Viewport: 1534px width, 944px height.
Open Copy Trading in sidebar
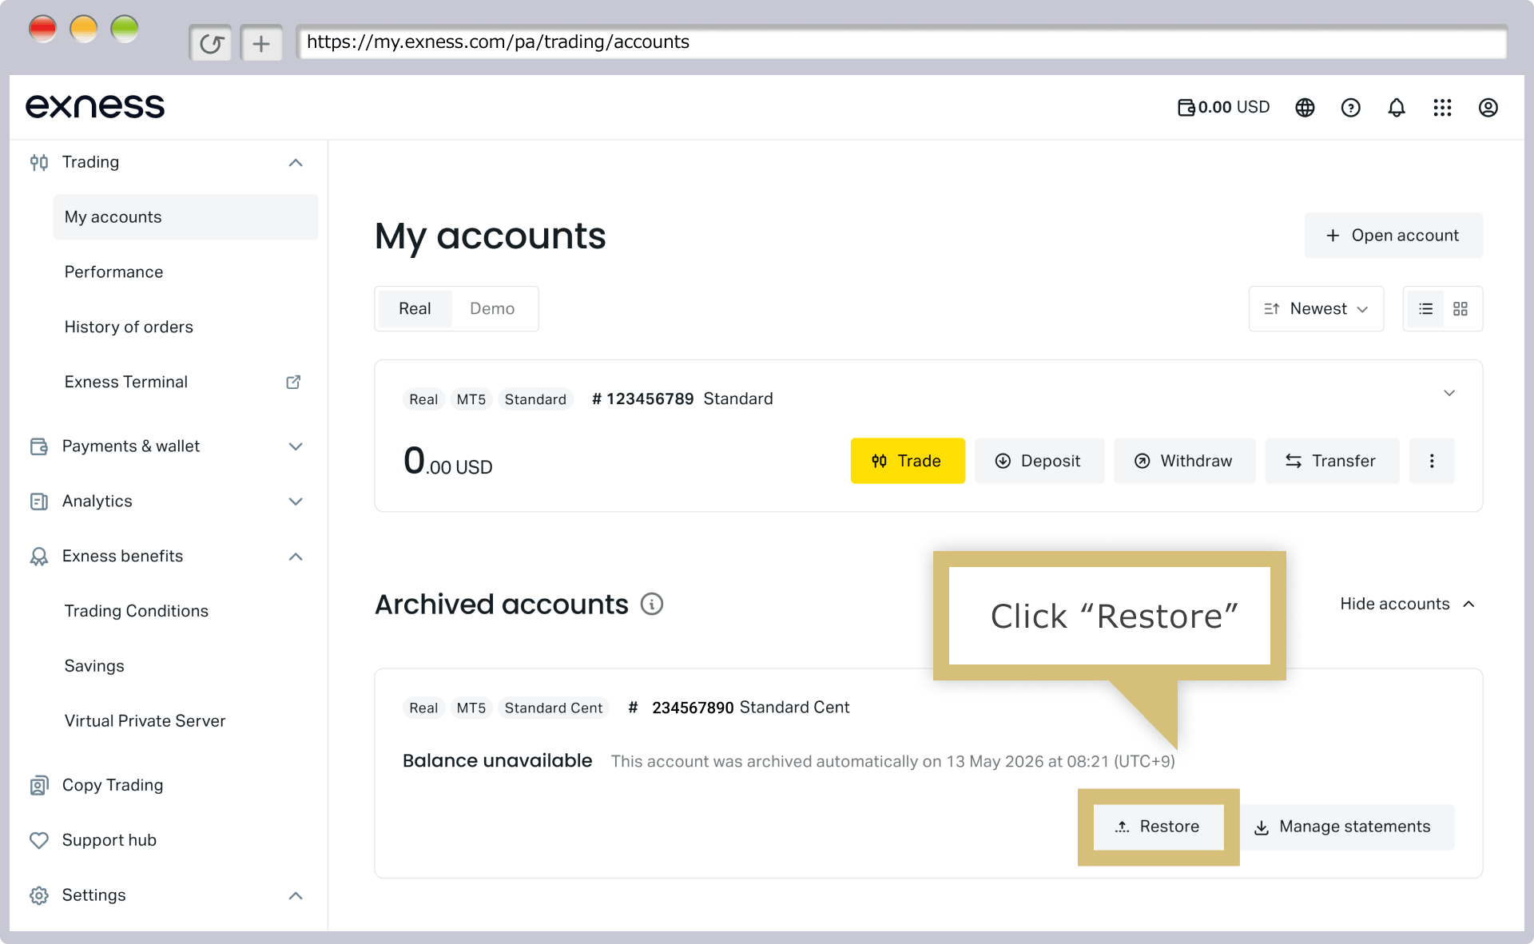coord(113,786)
